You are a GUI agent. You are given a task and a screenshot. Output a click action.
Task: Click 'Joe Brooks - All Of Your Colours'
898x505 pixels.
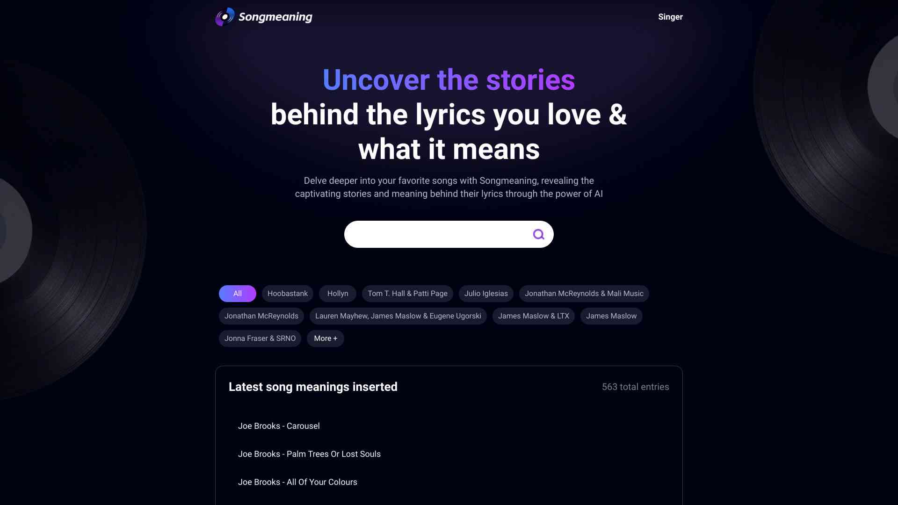click(x=298, y=482)
